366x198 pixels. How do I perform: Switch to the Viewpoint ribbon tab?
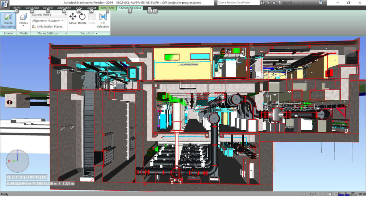coord(32,8)
